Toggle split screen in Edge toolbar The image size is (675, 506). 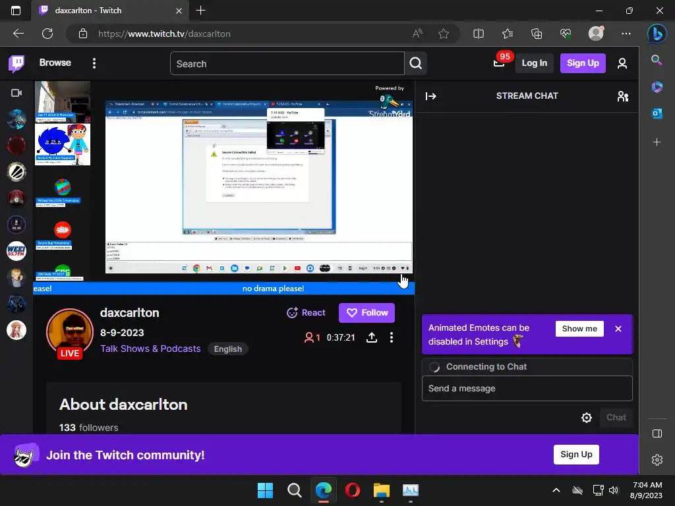tap(479, 34)
